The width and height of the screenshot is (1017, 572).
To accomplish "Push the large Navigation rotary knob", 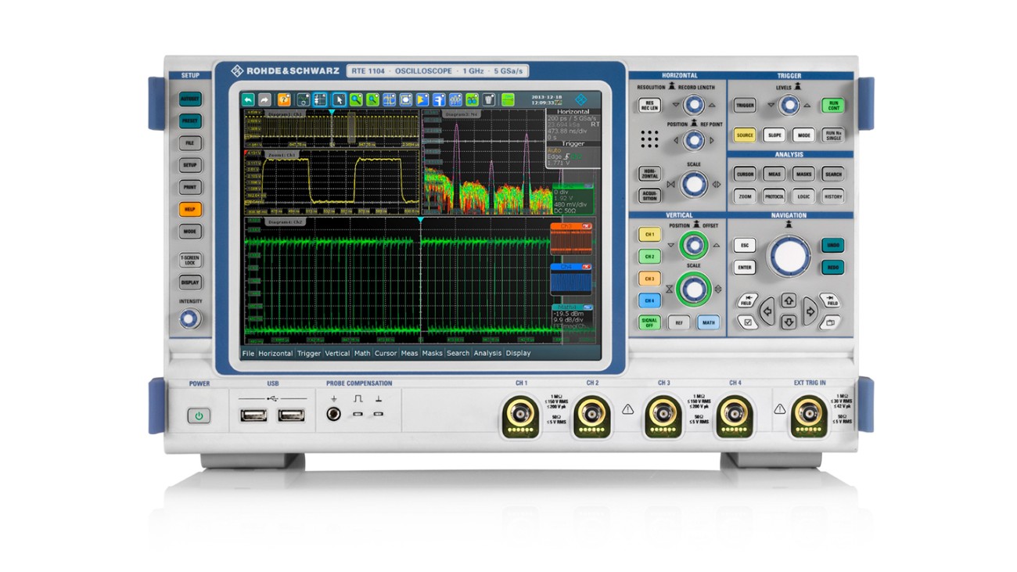I will point(789,255).
